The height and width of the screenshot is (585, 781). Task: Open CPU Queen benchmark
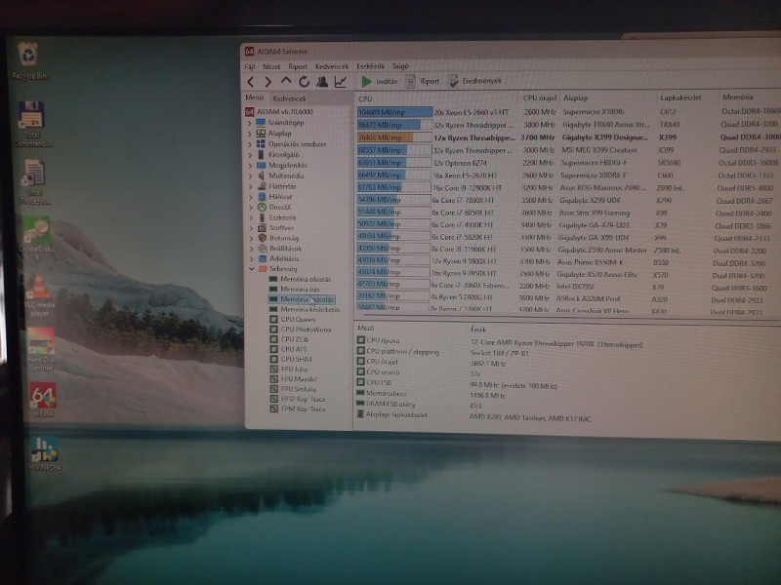(x=292, y=320)
